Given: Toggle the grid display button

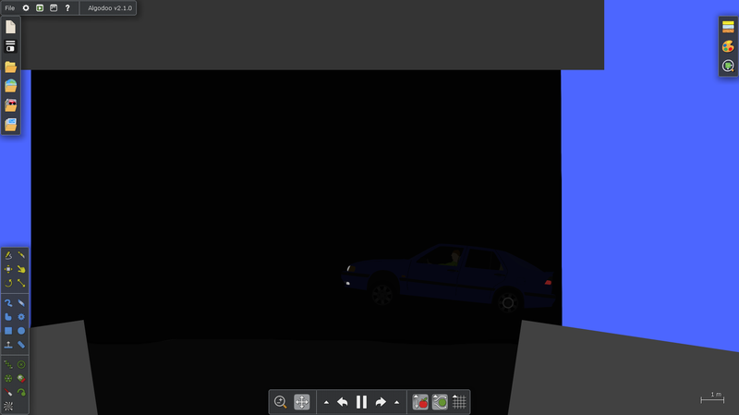Looking at the screenshot, I should (x=459, y=402).
